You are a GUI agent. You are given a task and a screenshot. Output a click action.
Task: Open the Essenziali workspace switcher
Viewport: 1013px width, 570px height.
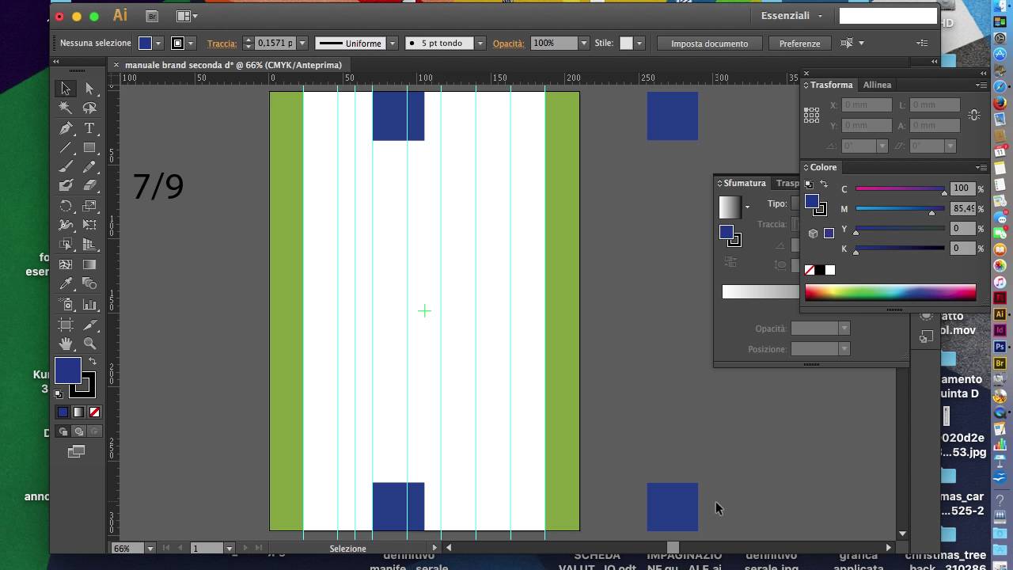point(791,16)
